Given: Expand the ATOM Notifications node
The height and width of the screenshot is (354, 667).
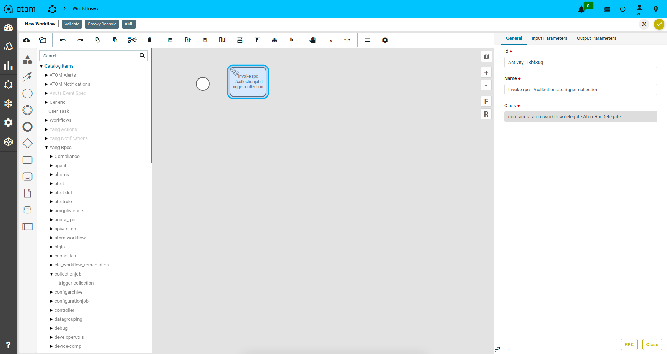Looking at the screenshot, I should tap(46, 84).
